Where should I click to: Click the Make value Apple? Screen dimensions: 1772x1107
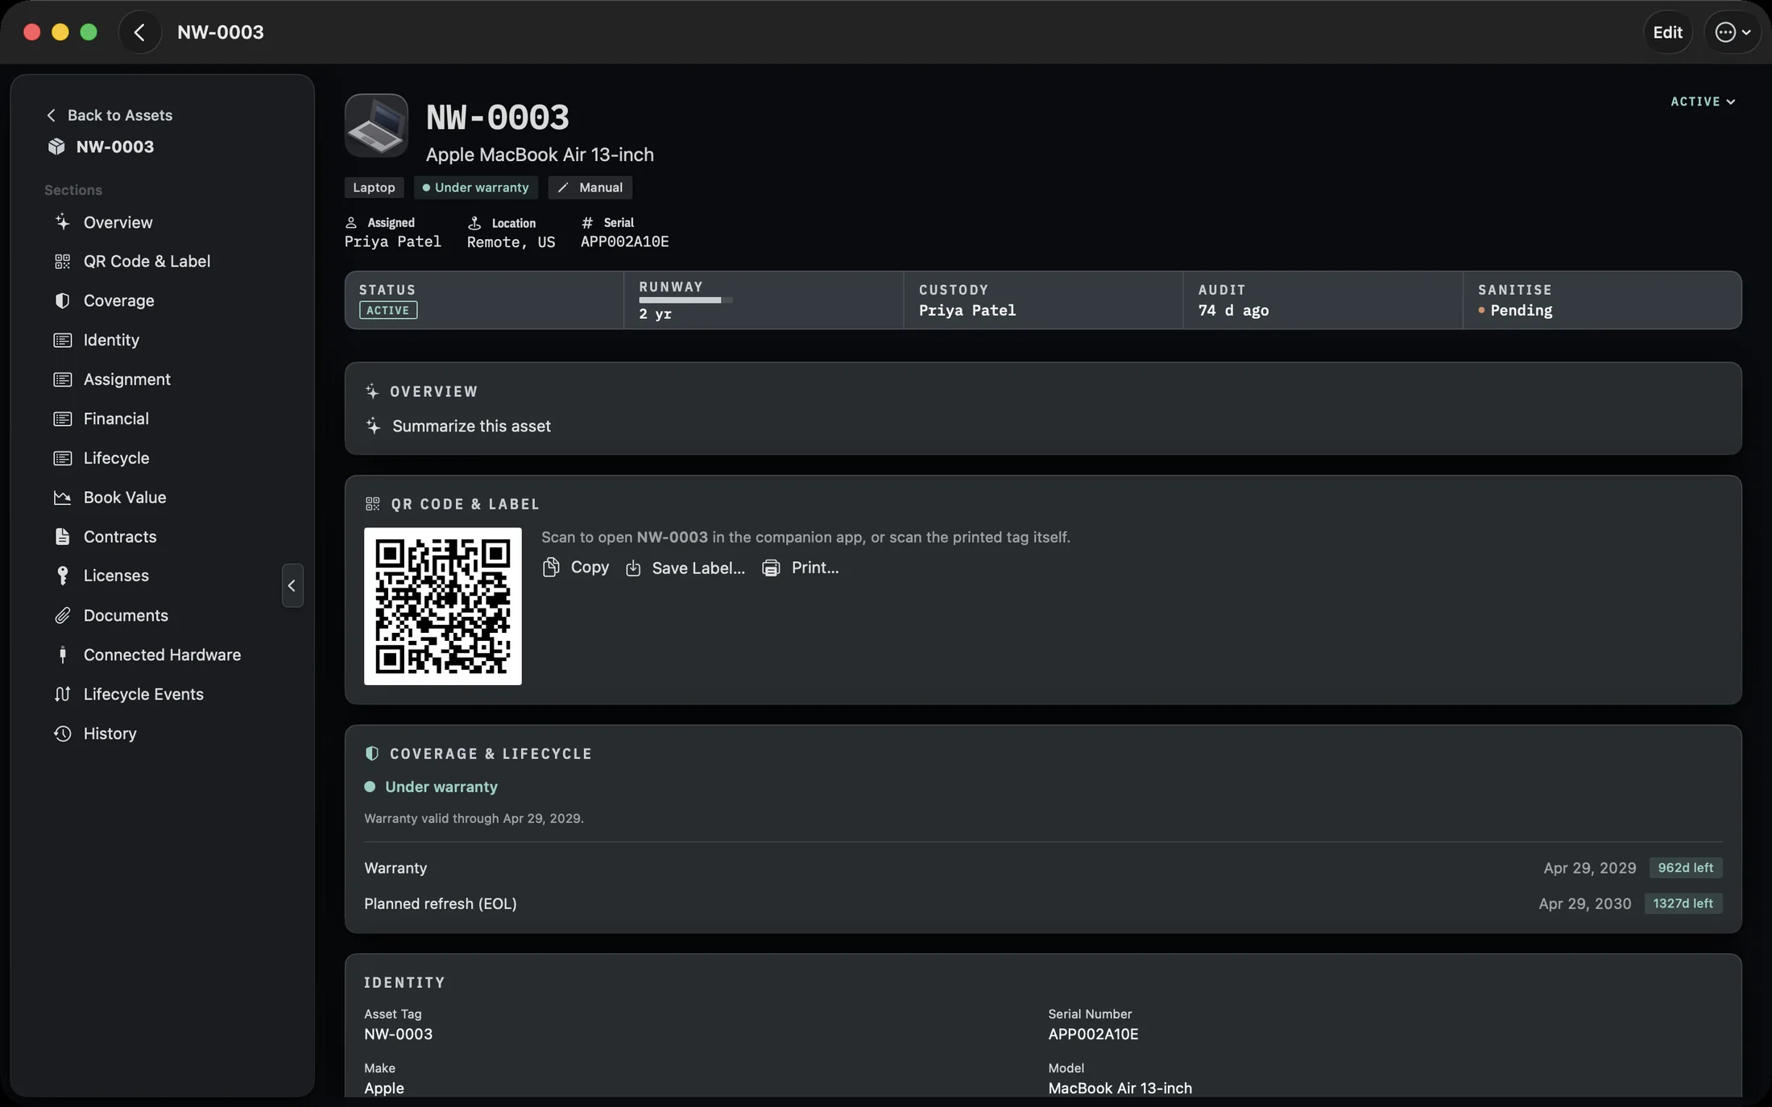pyautogui.click(x=383, y=1088)
